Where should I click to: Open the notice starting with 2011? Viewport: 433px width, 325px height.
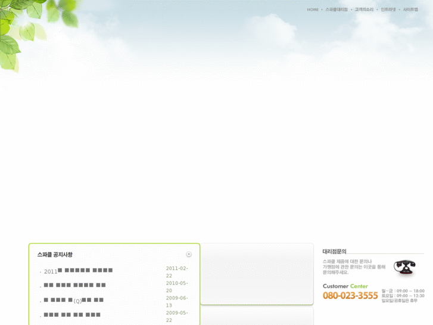(78, 271)
